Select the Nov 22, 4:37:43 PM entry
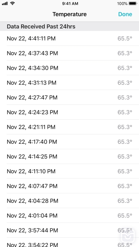Viewport: 139px width, 247px height. pos(70,53)
